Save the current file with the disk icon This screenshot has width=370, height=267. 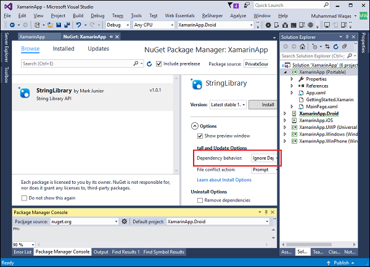pos(59,25)
